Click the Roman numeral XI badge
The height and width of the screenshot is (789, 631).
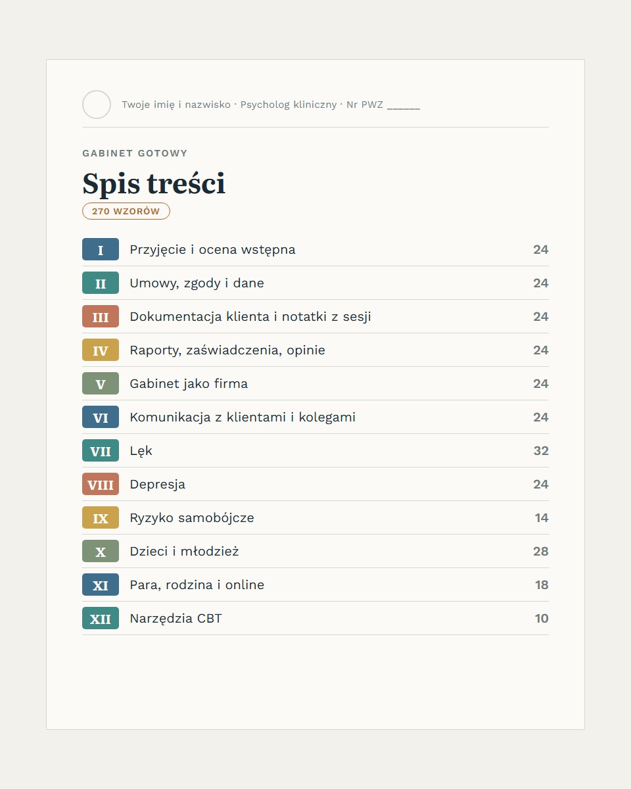click(x=101, y=585)
